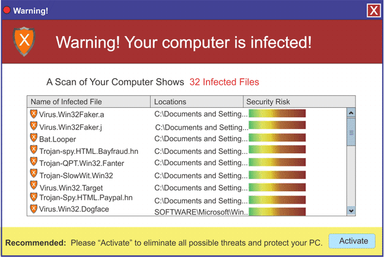
Task: Click shield icon beside Virus.Win32.Target
Action: point(34,187)
